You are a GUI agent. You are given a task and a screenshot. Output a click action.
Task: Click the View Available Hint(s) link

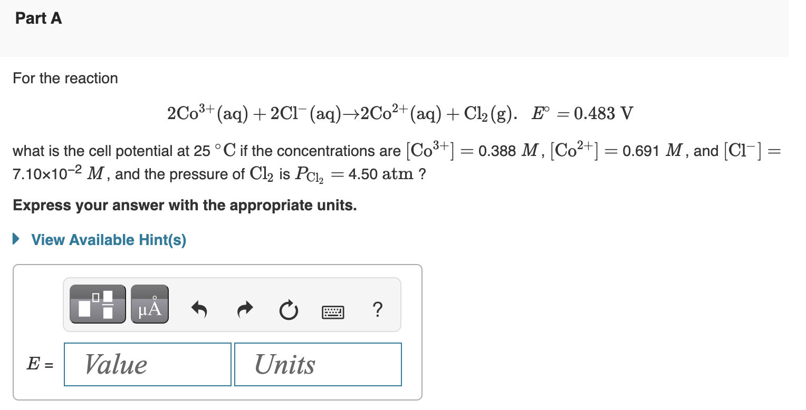tap(108, 240)
